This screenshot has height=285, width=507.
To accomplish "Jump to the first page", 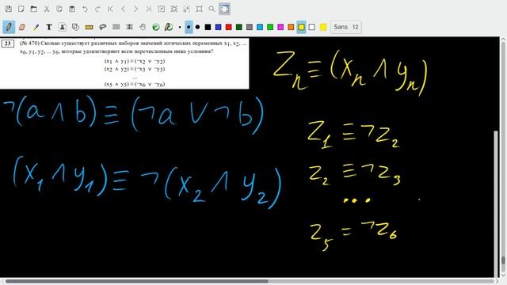I will click(110, 9).
